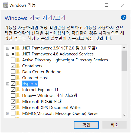Click folder icon beside Microsoft XPS Document Writer
Screen dimensions: 131x133
(18, 108)
